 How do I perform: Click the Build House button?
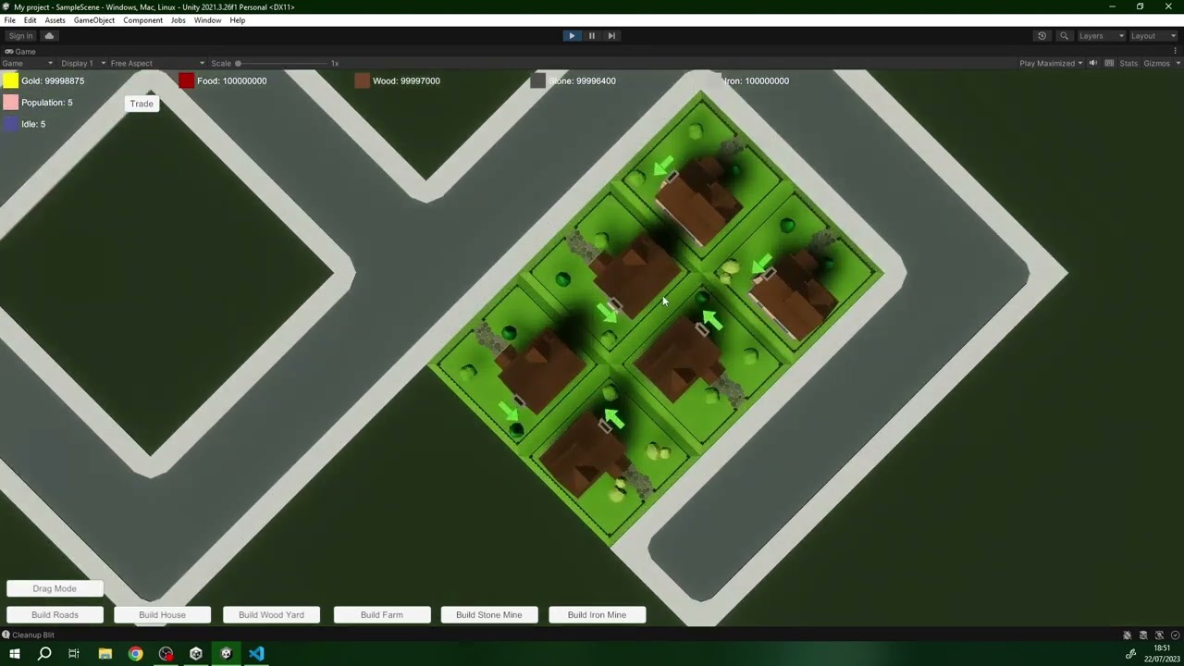point(162,614)
